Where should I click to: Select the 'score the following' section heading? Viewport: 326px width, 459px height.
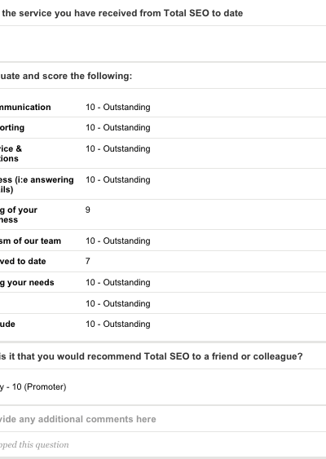pyautogui.click(x=66, y=76)
